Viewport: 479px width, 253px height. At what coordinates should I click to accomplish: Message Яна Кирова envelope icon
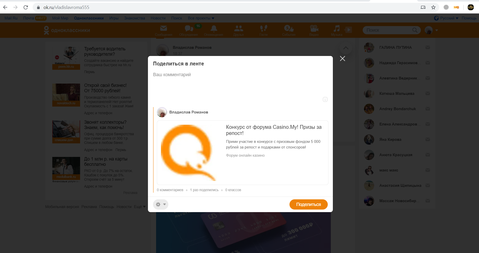pyautogui.click(x=428, y=140)
